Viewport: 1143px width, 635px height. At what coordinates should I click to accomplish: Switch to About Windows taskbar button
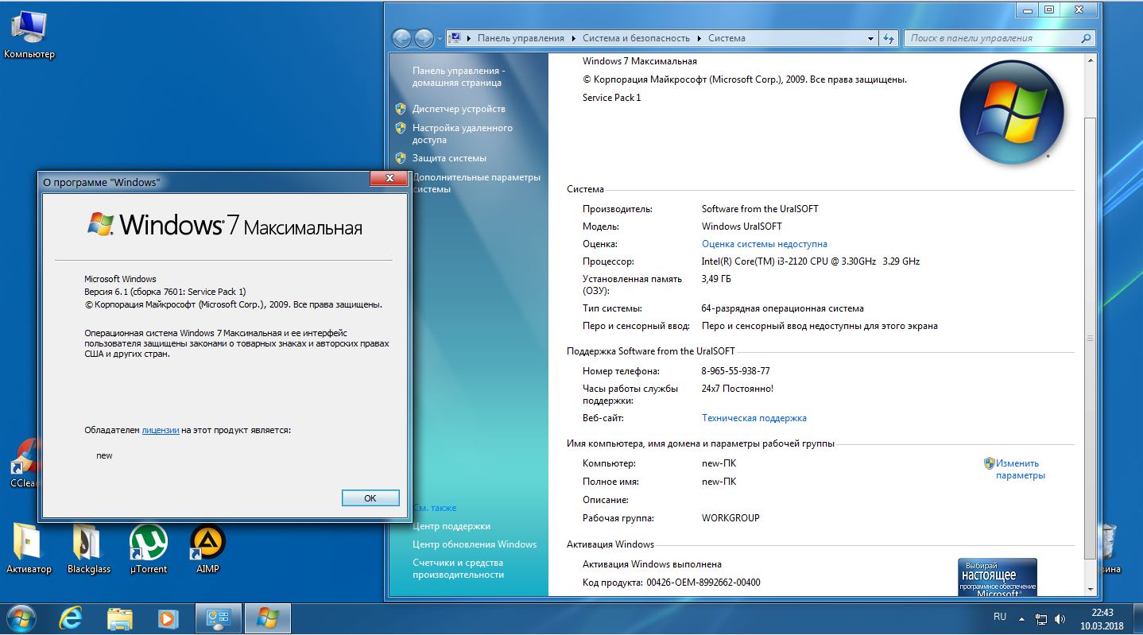pyautogui.click(x=268, y=618)
